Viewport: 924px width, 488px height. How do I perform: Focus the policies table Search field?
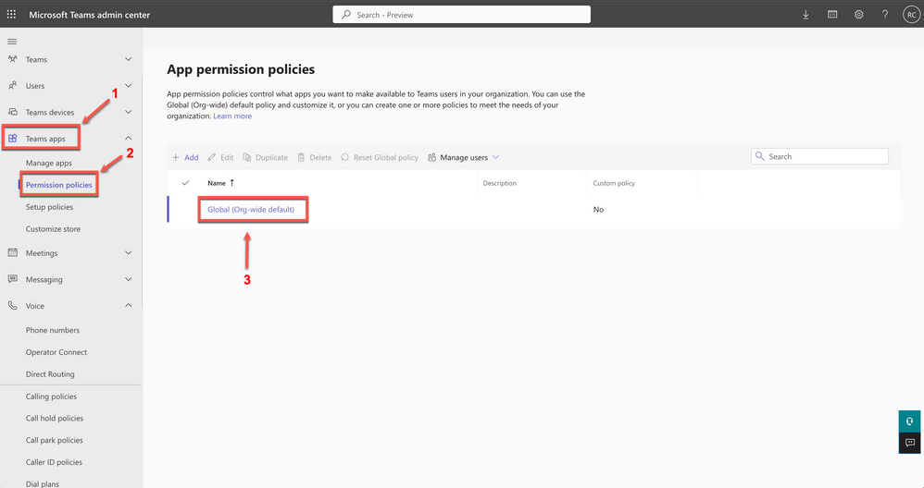click(819, 156)
